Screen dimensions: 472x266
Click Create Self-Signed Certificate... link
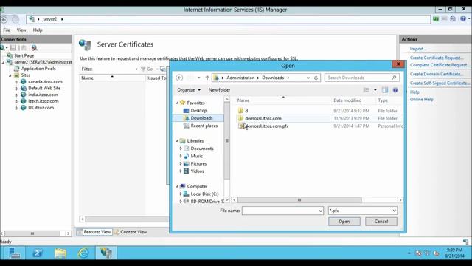coord(440,83)
